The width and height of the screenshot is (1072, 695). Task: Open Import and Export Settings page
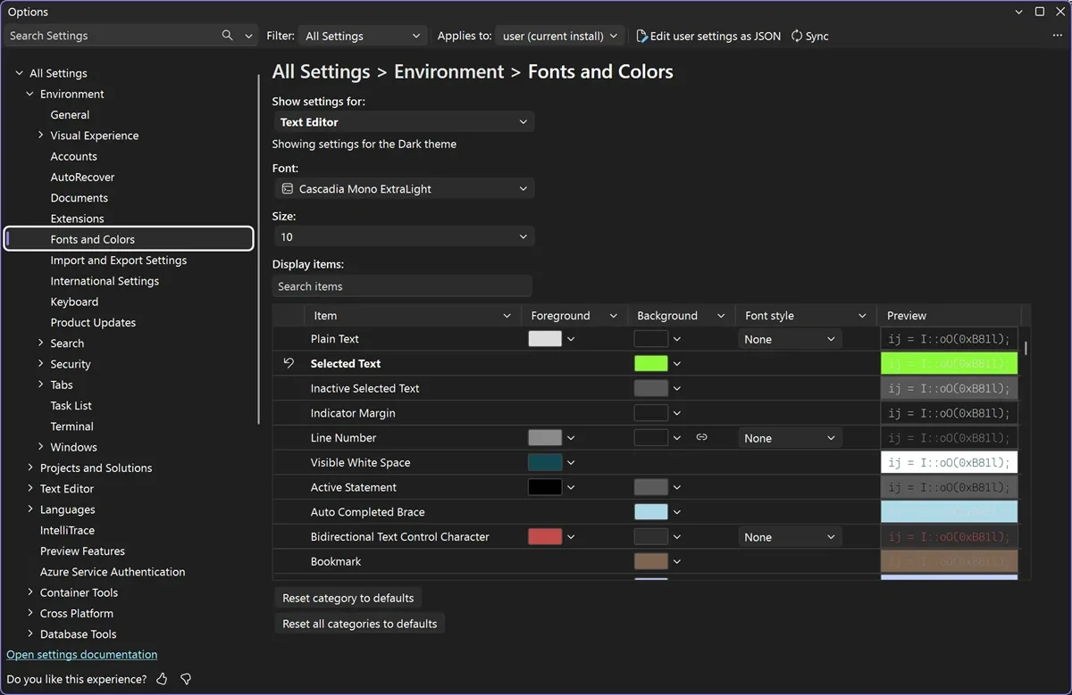pyautogui.click(x=119, y=261)
